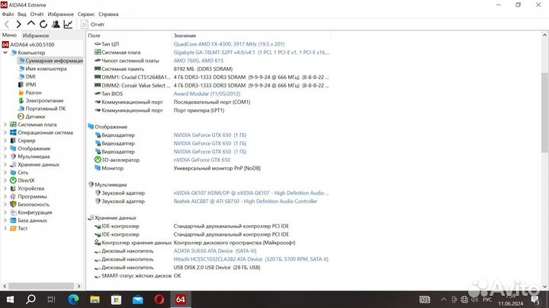Open the graph chart toolbar icon
549x308 pixels.
pyautogui.click(x=68, y=24)
